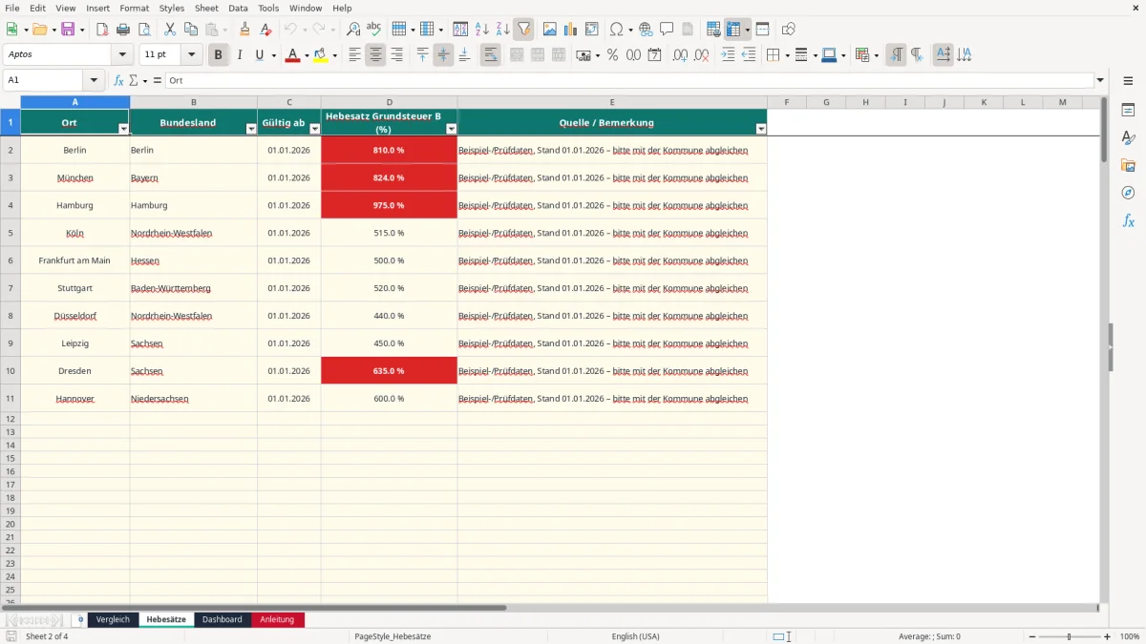1146x644 pixels.
Task: Apply the red font color
Action: click(292, 55)
